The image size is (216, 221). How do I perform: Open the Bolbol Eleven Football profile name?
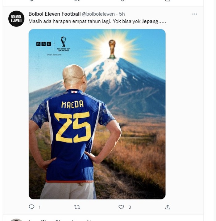[54, 14]
